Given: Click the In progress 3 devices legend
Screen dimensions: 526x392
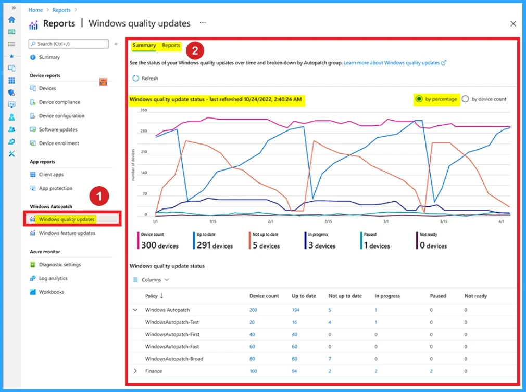Looking at the screenshot, I should (x=320, y=241).
